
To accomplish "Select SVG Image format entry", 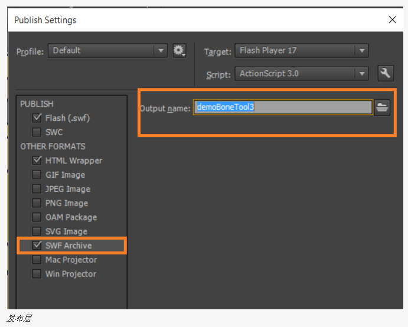I will pyautogui.click(x=66, y=231).
